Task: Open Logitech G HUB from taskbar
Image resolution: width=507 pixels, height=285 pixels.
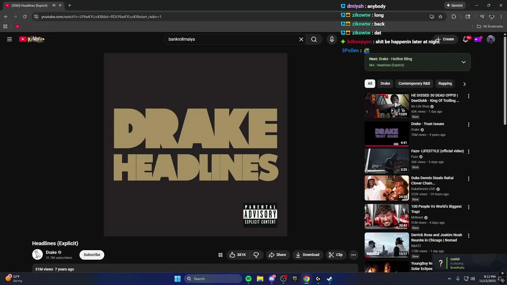Action: [318, 279]
